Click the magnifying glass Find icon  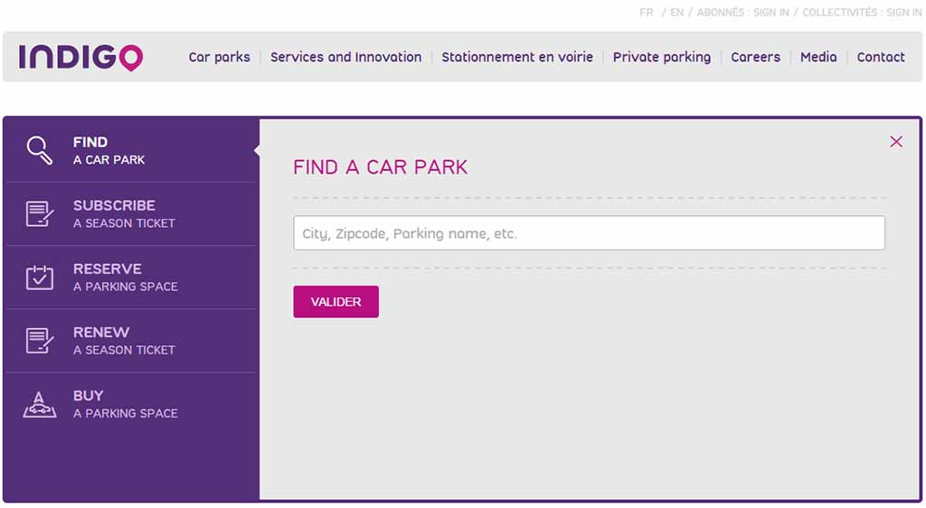pos(40,150)
